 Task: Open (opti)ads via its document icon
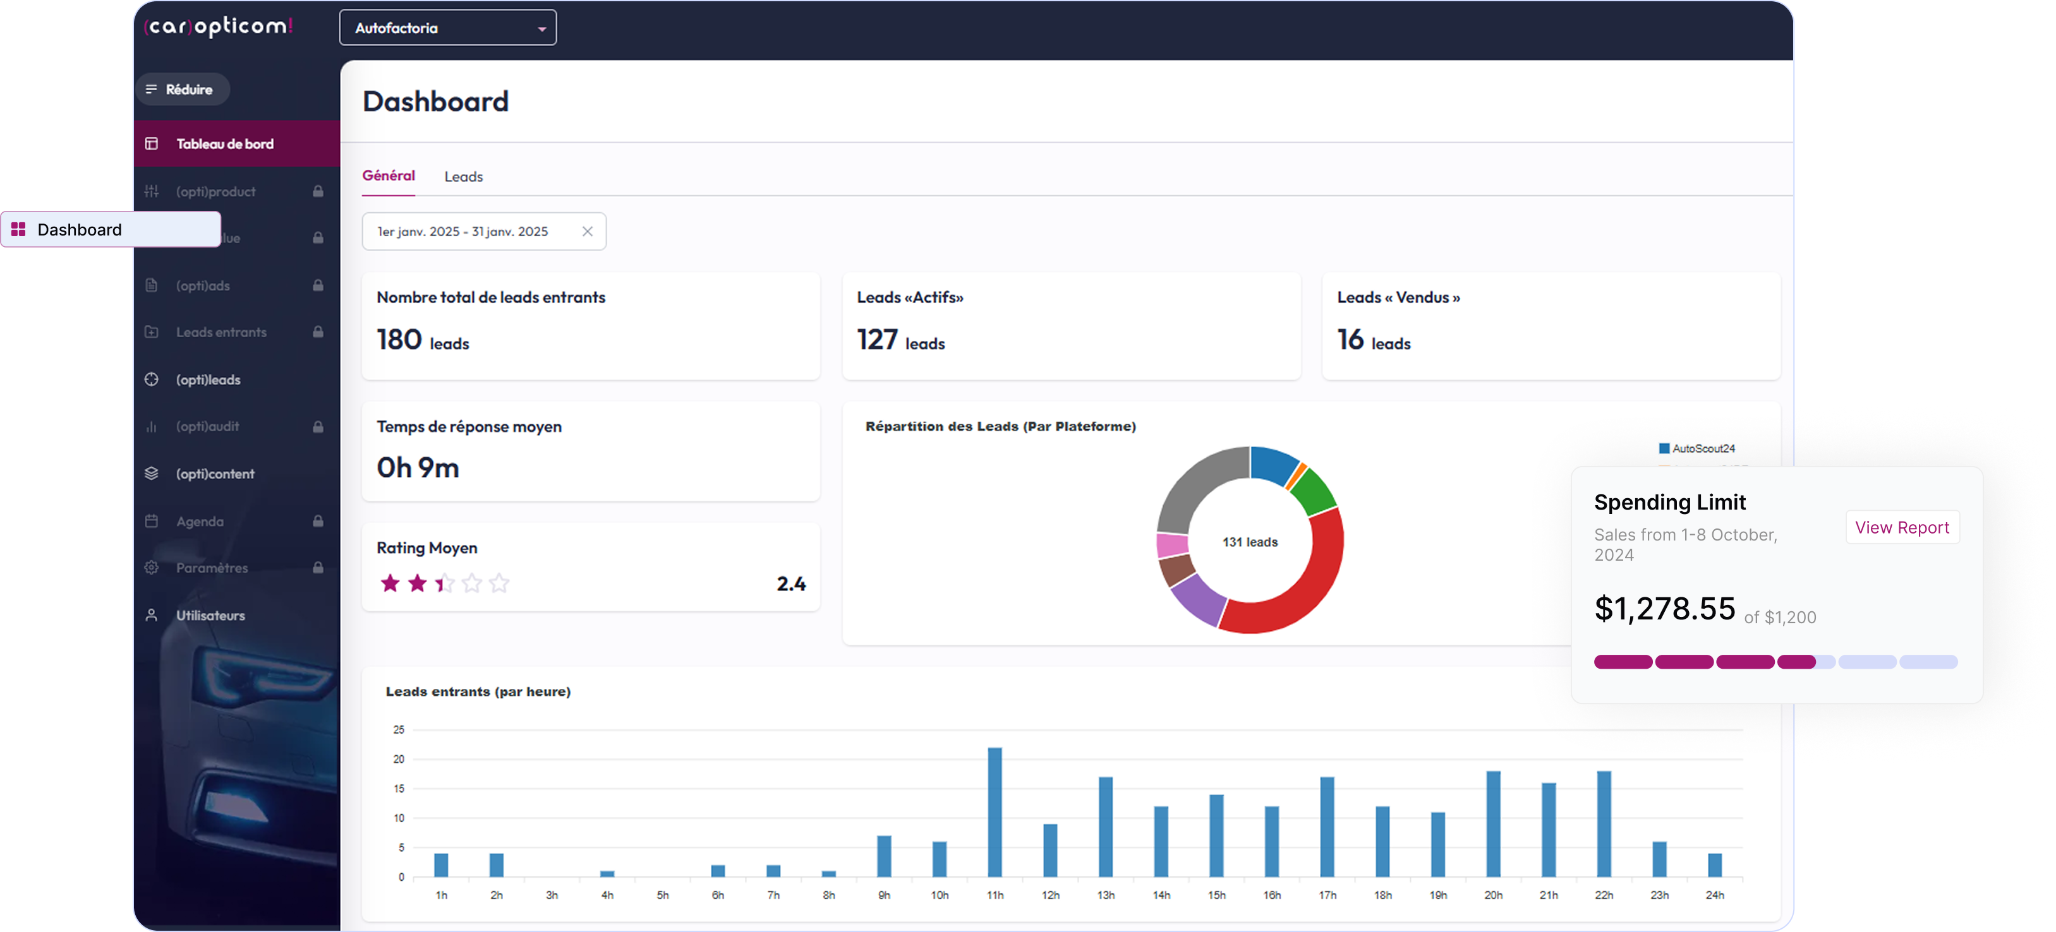152,285
